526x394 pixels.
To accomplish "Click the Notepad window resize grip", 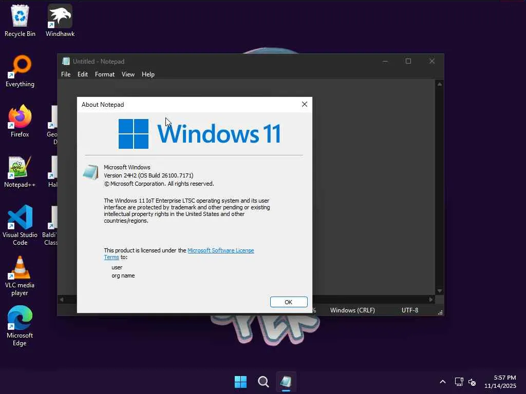I will pos(440,312).
